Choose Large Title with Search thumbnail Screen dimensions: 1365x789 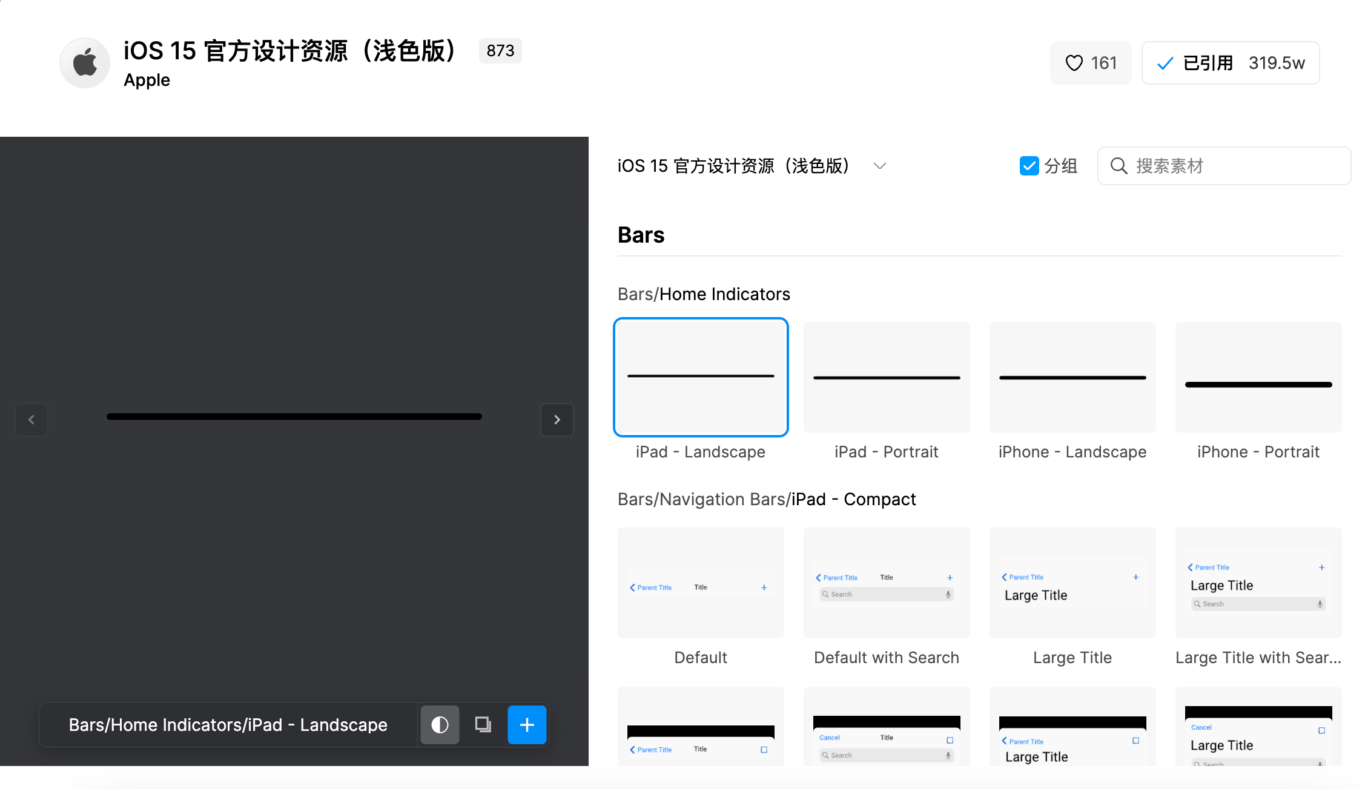coord(1258,582)
